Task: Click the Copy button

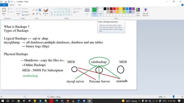Action: [x=10, y=12]
